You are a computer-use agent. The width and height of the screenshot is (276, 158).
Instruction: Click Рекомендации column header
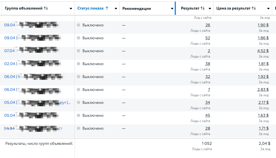[136, 8]
